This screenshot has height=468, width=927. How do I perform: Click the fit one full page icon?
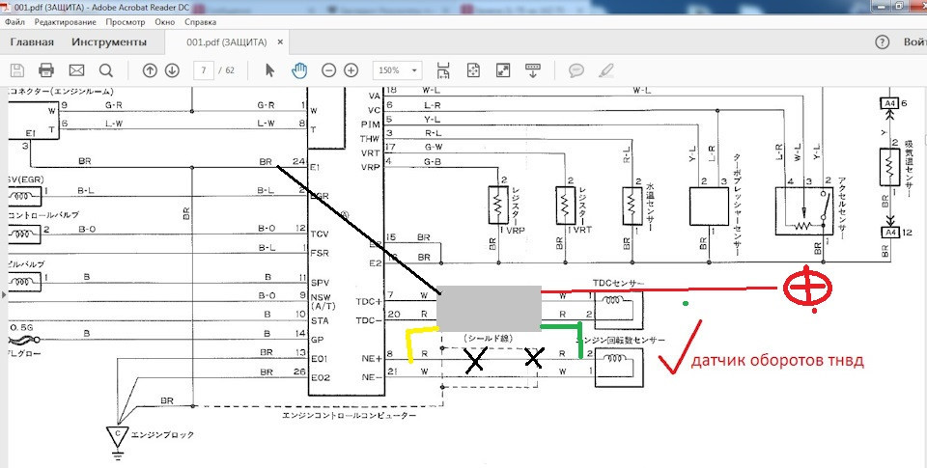pos(473,70)
